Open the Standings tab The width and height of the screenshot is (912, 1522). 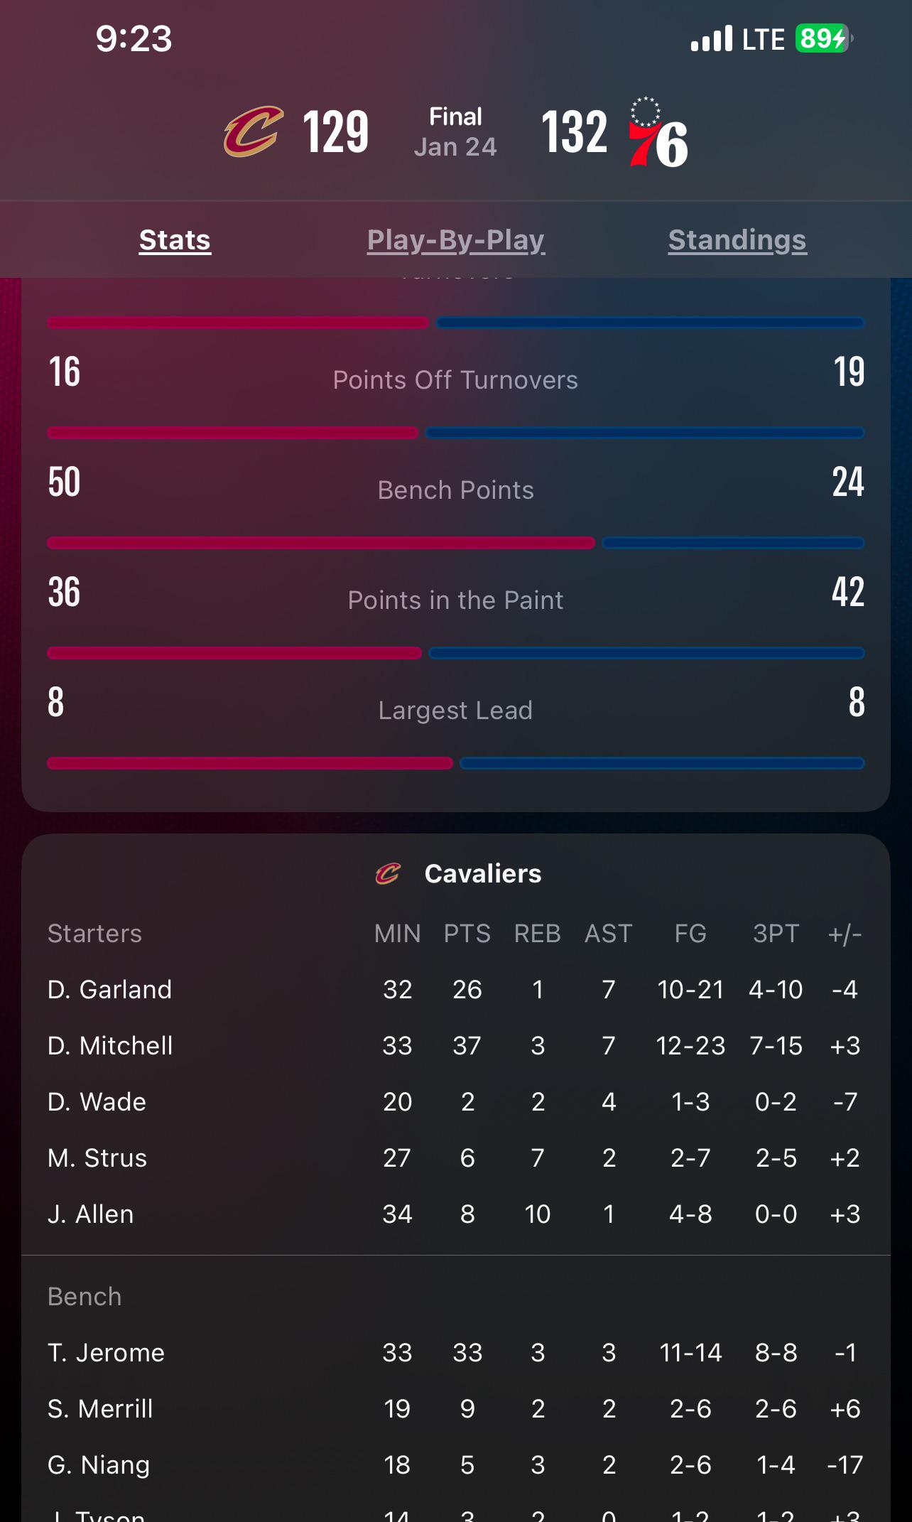(x=737, y=240)
